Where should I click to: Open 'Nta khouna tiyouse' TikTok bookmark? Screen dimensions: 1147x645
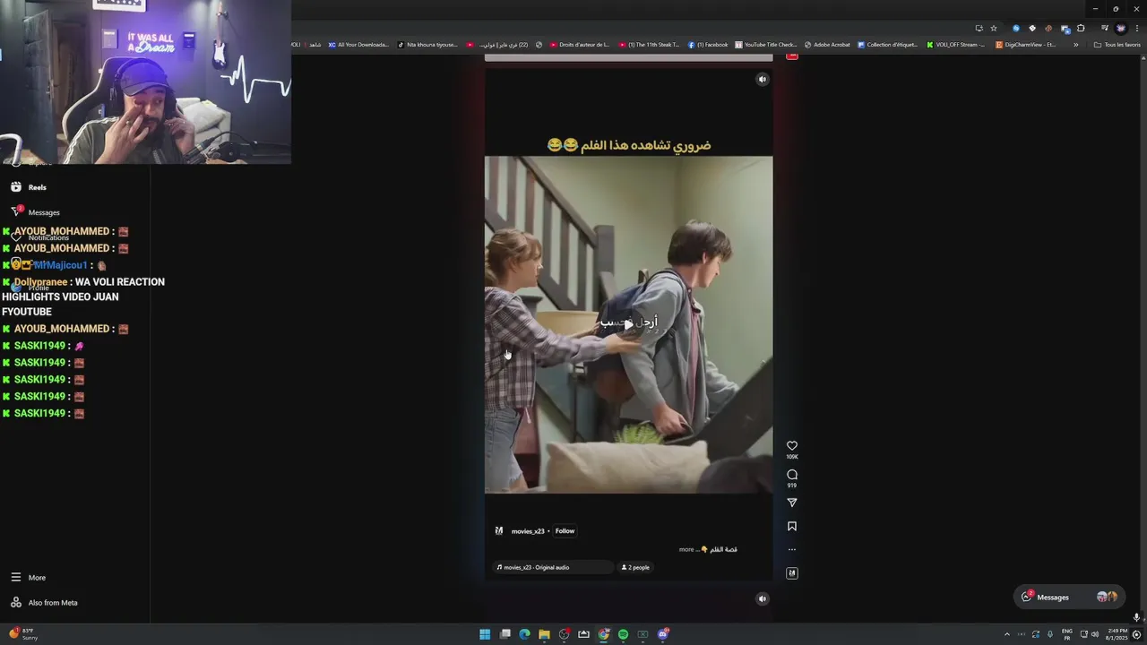pyautogui.click(x=427, y=44)
